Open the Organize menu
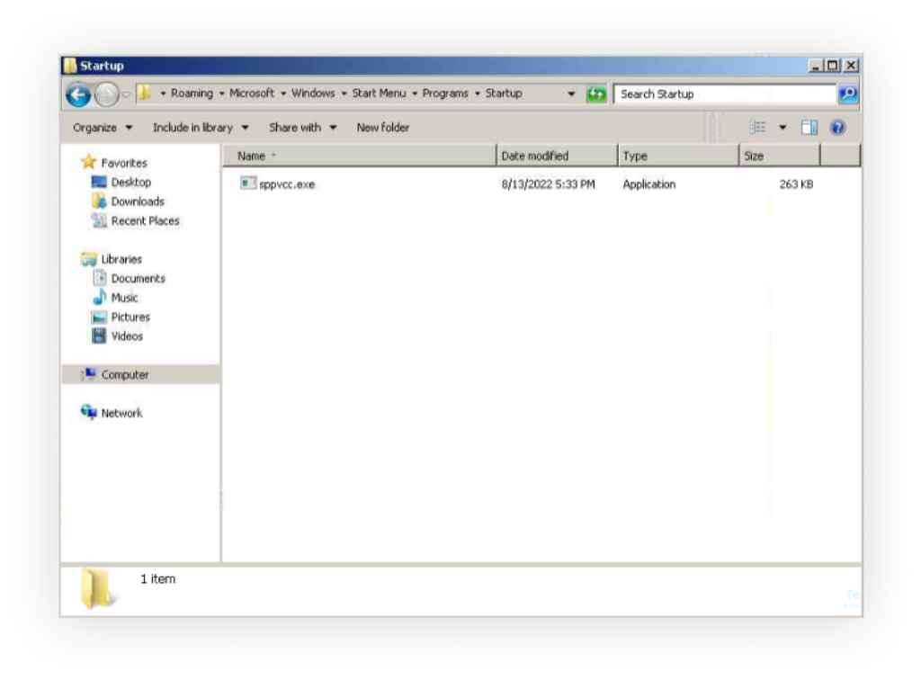Screen dimensions: 921x680 [x=103, y=128]
